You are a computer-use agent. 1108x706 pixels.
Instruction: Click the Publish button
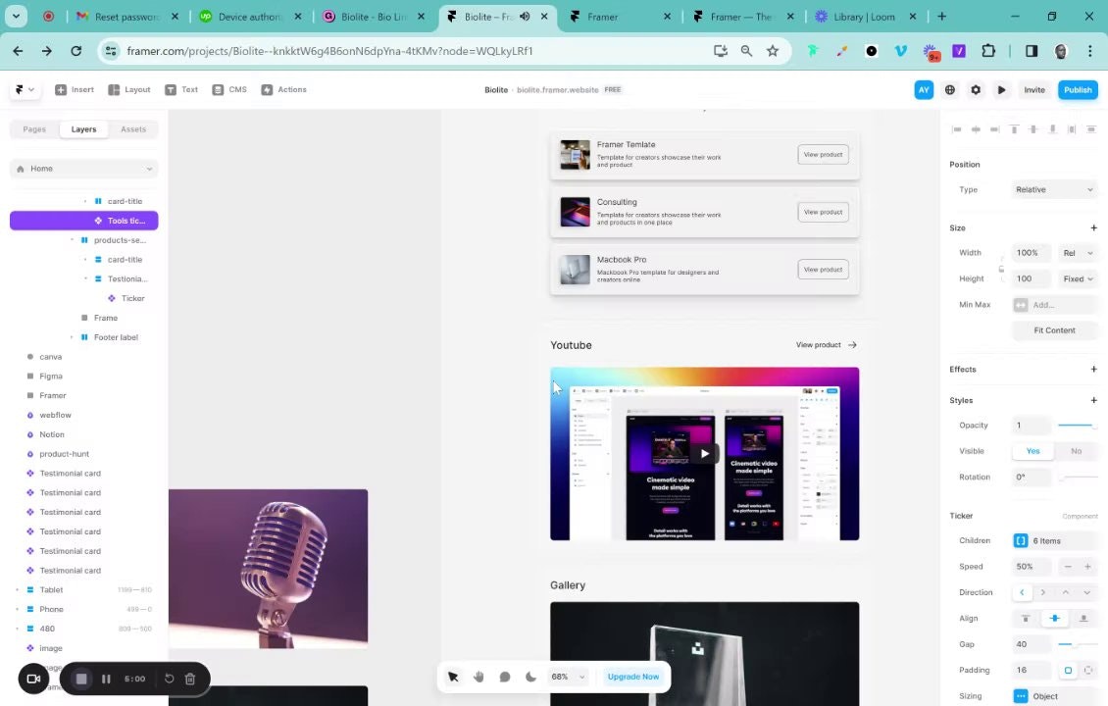pos(1077,89)
